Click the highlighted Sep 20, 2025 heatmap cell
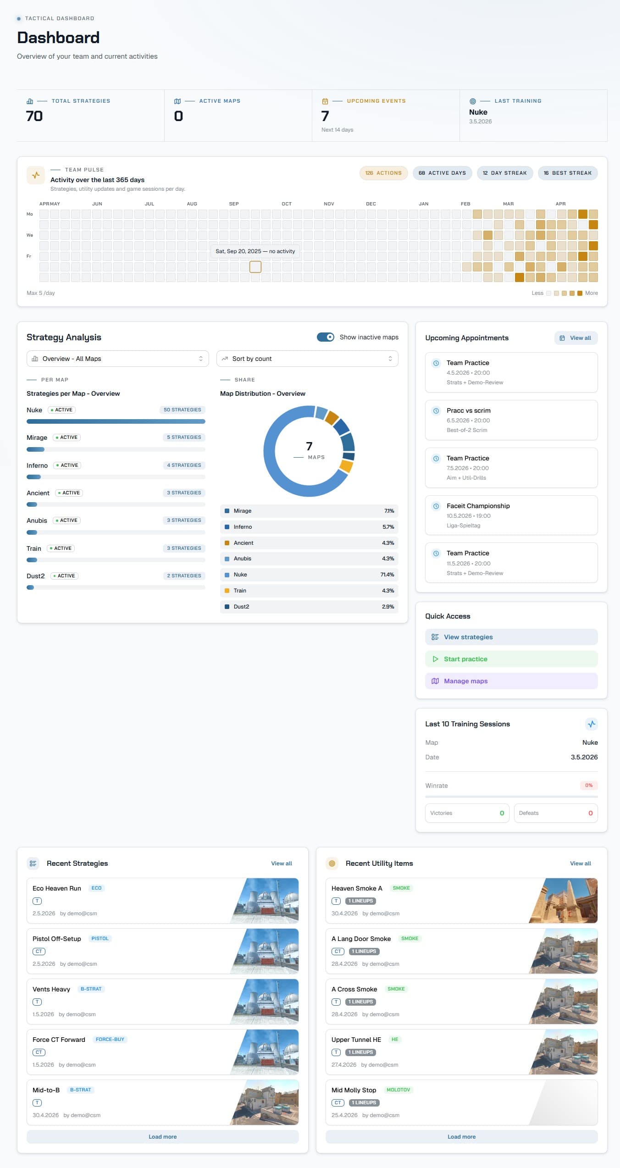Image resolution: width=620 pixels, height=1168 pixels. pyautogui.click(x=255, y=267)
